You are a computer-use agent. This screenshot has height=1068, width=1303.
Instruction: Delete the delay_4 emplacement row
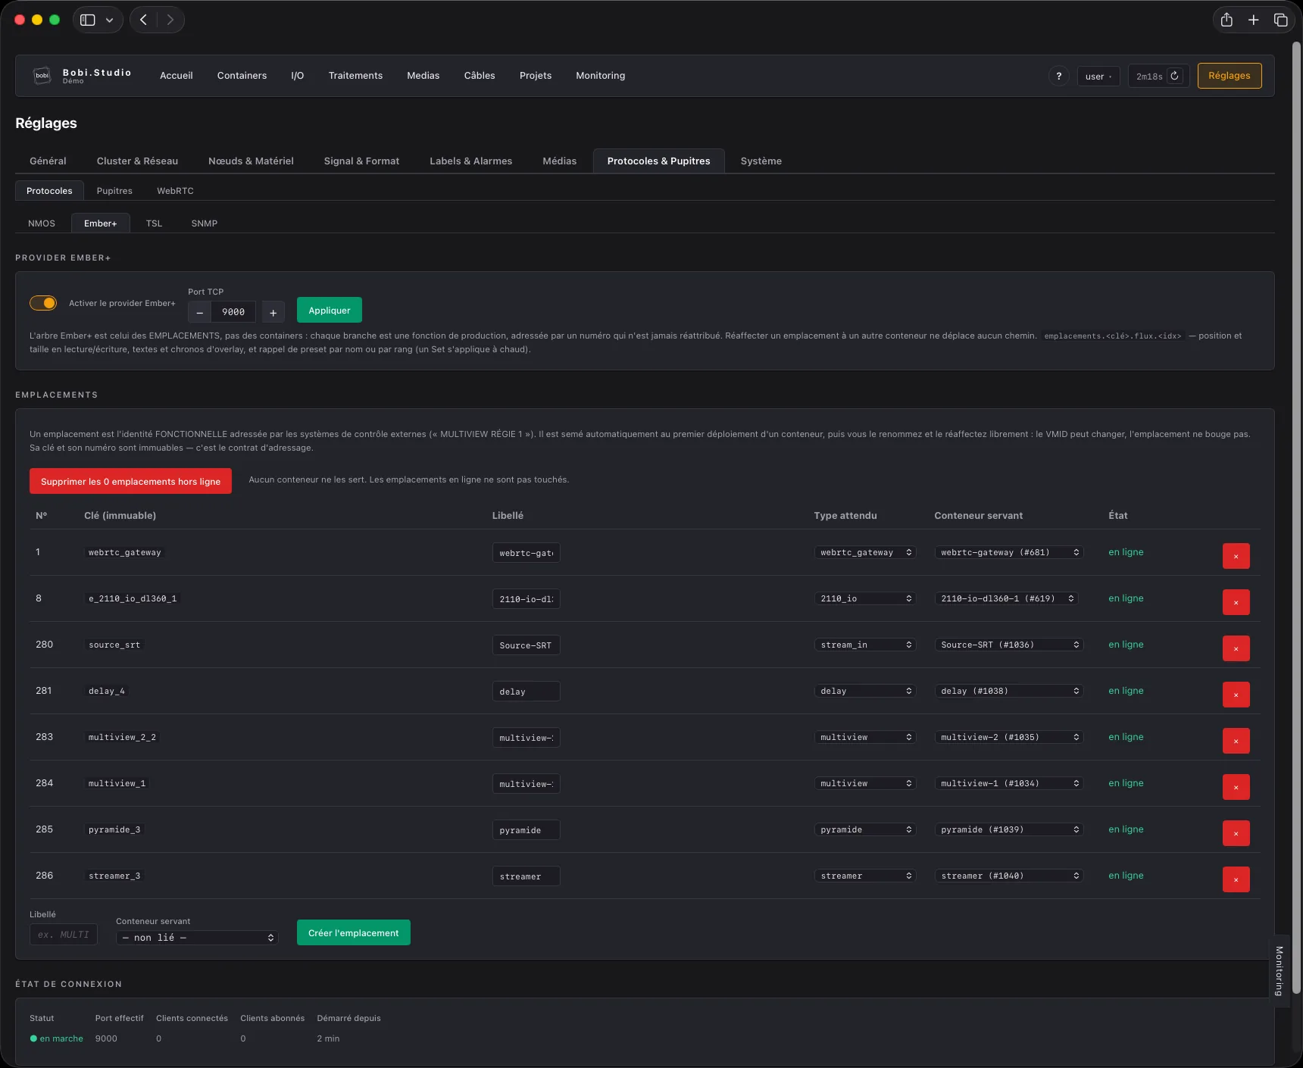(1236, 695)
